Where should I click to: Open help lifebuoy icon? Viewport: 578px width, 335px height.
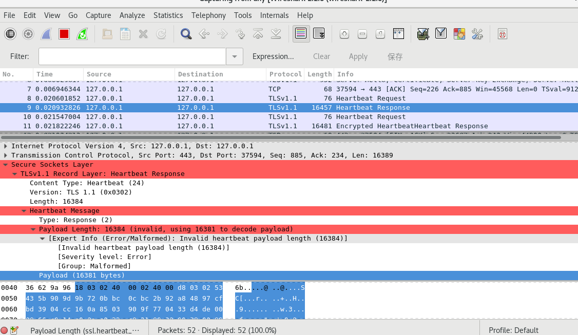click(x=503, y=34)
